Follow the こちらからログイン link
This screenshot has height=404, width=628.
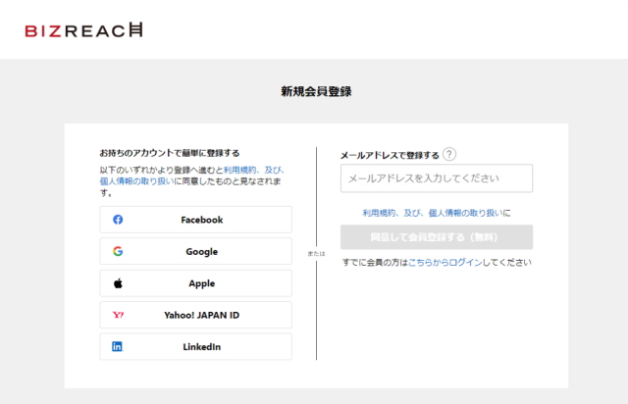pyautogui.click(x=445, y=262)
